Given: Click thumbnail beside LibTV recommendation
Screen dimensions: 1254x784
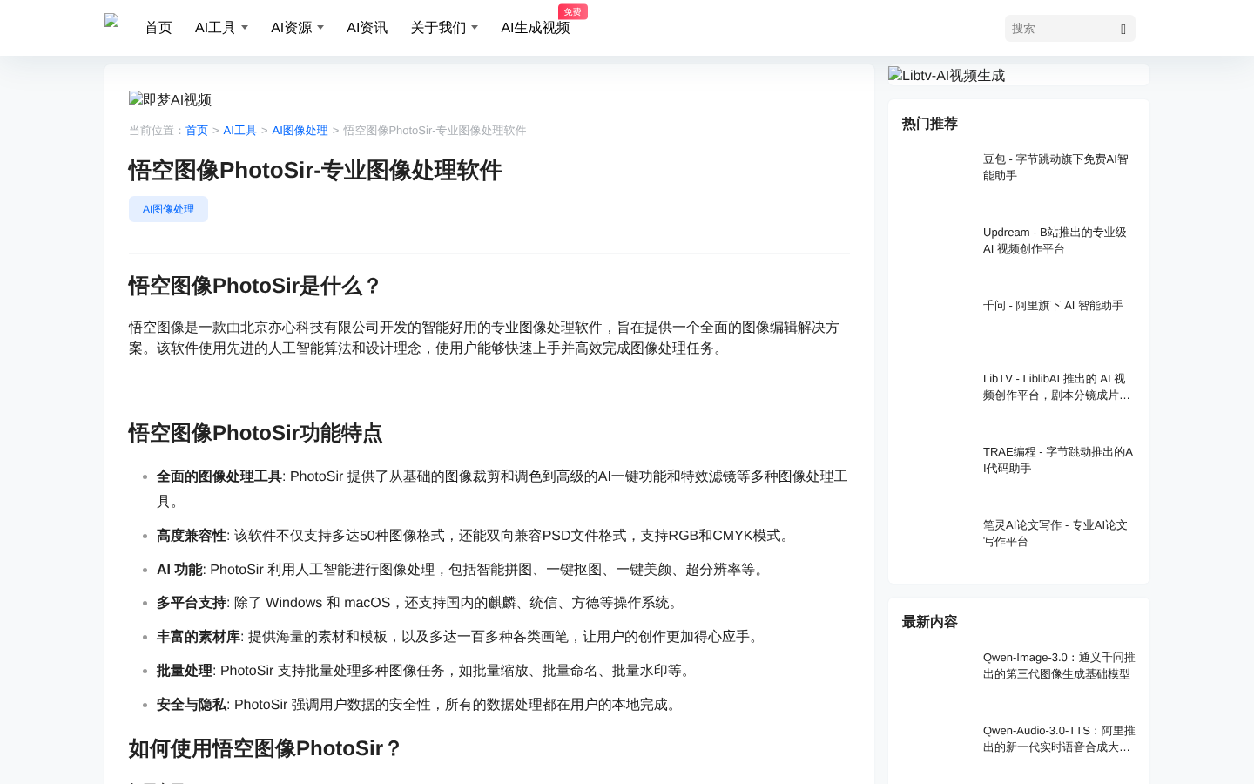Looking at the screenshot, I should (x=937, y=394).
